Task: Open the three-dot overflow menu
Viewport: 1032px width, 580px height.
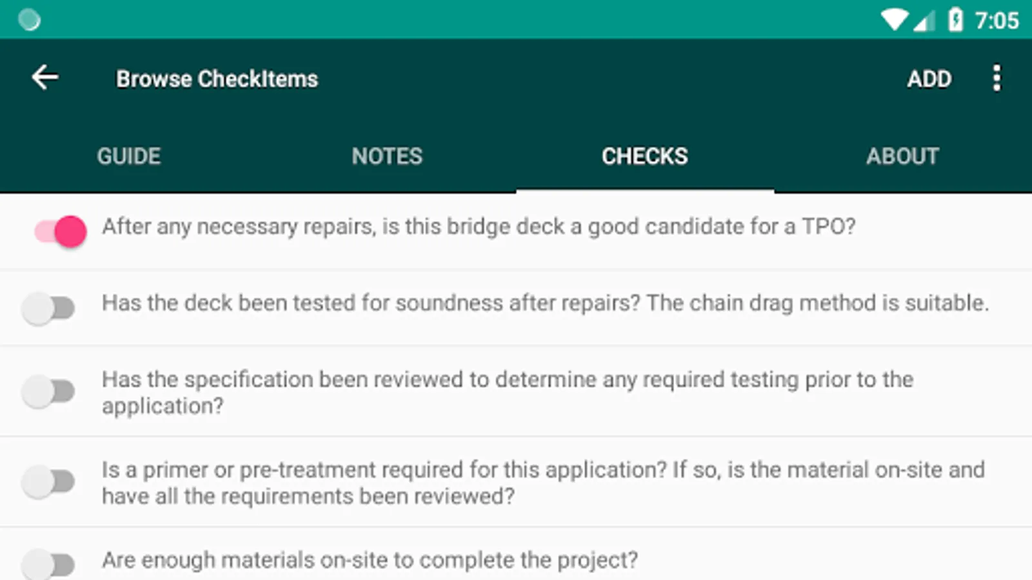Action: coord(997,78)
